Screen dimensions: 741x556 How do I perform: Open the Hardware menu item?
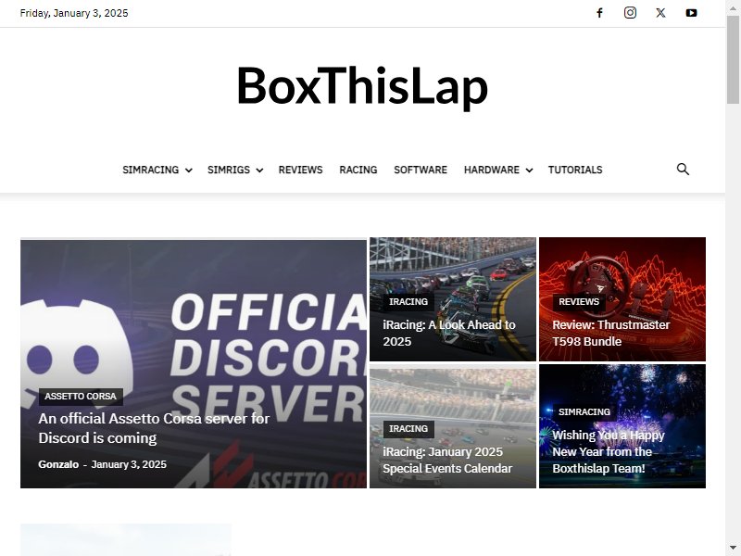click(x=492, y=170)
